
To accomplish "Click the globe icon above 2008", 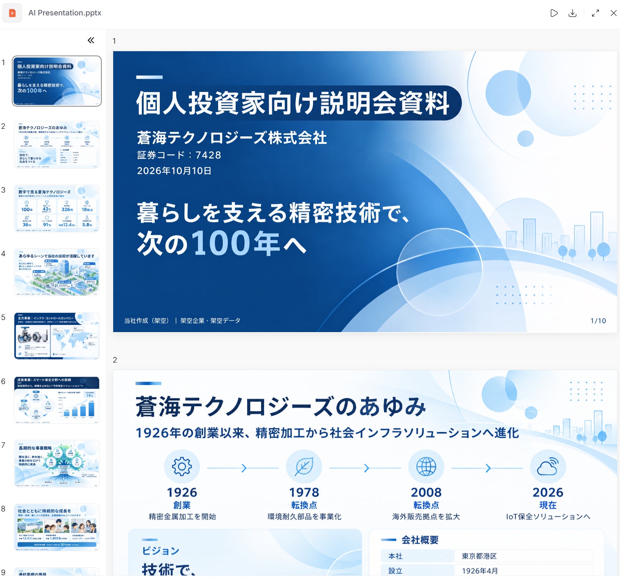I will coord(426,467).
